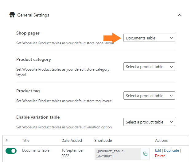Image resolution: width=191 pixels, height=162 pixels.
Task: Open the Product tag table dropdown
Action: 149,96
